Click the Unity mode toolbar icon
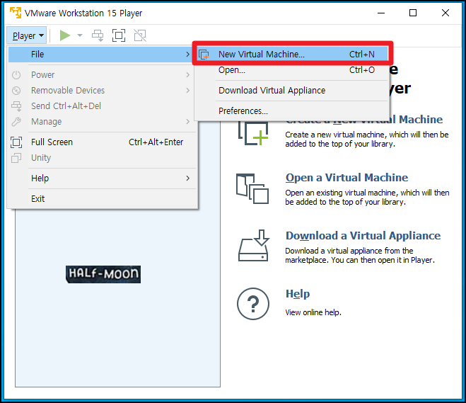This screenshot has height=403, width=466. pos(140,35)
